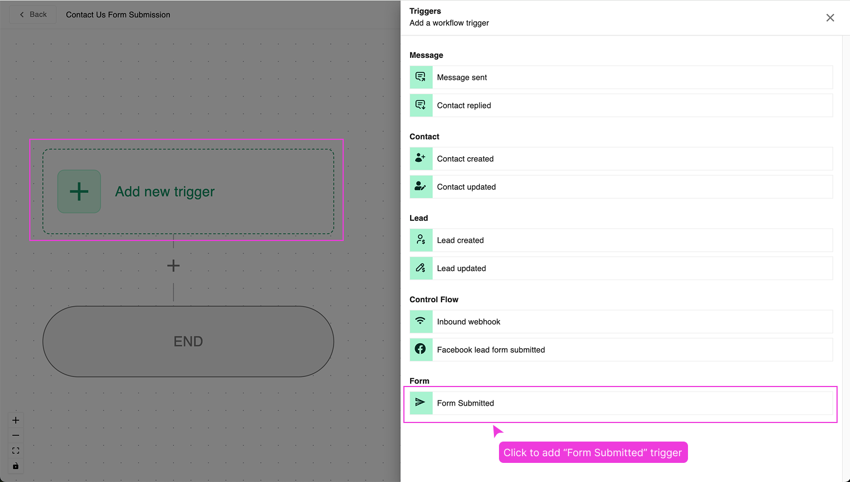Click the Lead updated trigger icon
The image size is (850, 482).
(421, 268)
